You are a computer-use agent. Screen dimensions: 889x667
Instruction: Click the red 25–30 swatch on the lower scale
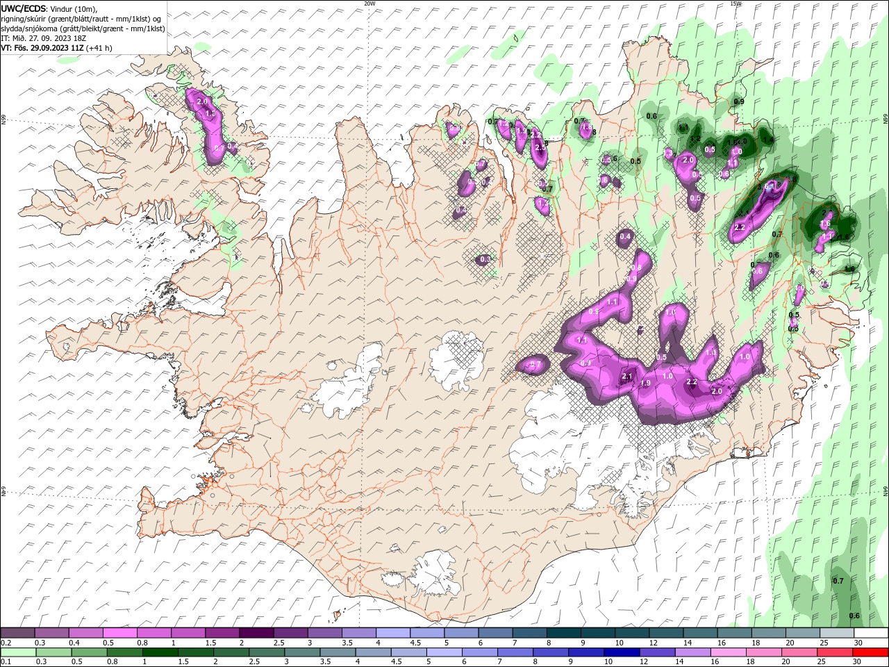[x=836, y=652]
